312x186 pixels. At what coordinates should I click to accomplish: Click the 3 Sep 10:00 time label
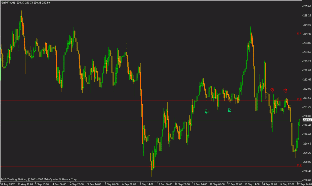(x=42, y=184)
